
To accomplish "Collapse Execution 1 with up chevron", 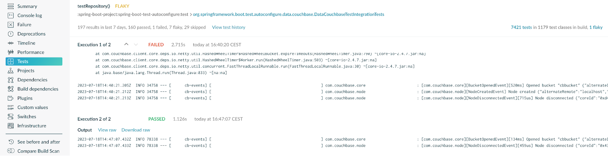I will (x=126, y=45).
